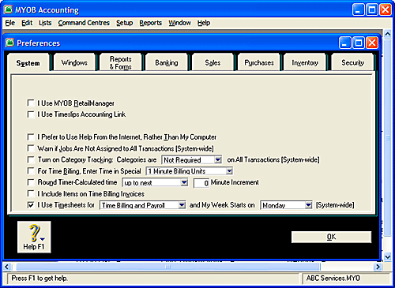Image resolution: width=395 pixels, height=288 pixels.
Task: Go to the Purchases tab
Action: point(259,62)
